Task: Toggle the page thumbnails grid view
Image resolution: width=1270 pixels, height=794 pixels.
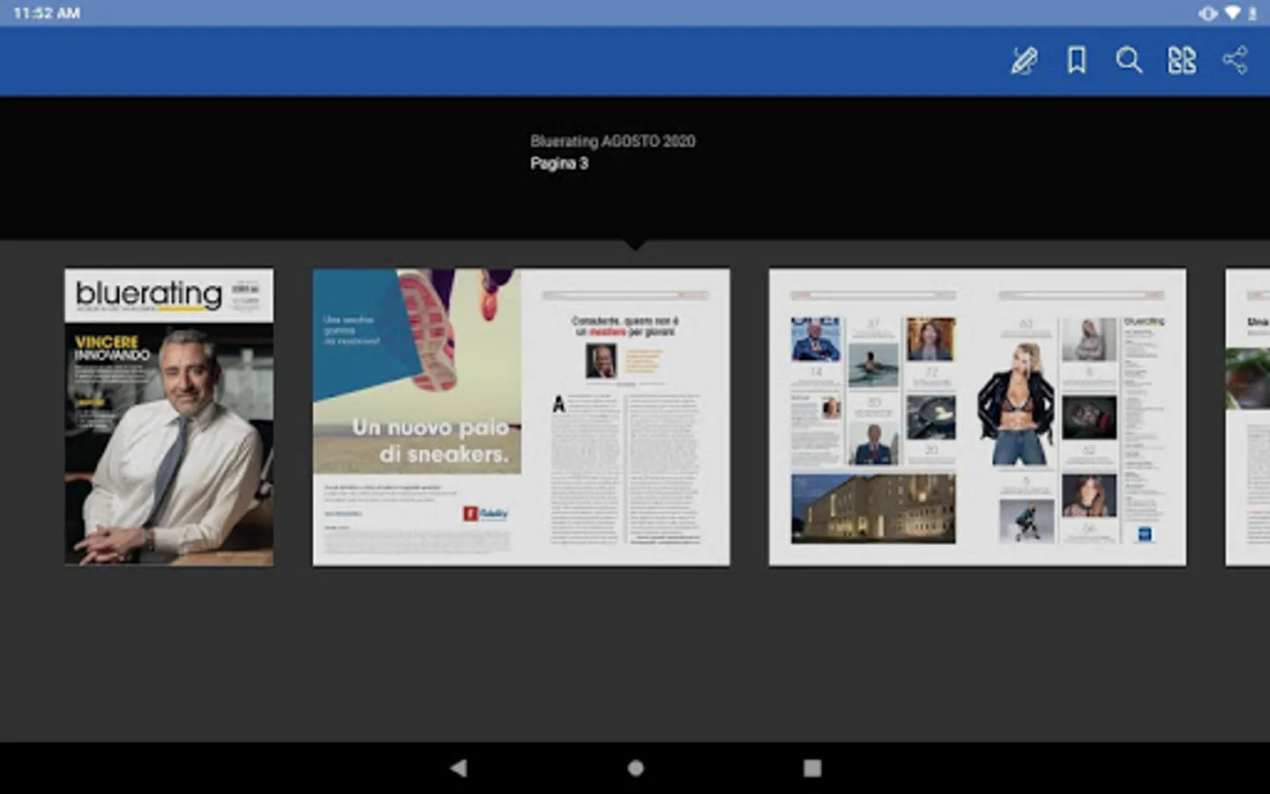Action: (1182, 61)
